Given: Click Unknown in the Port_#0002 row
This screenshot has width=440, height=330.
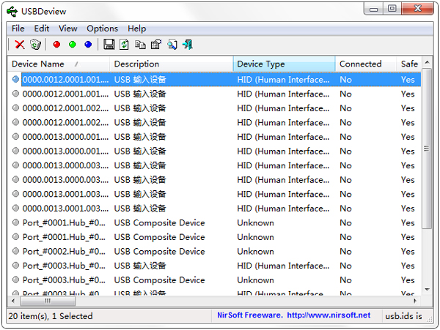Looking at the screenshot, I should click(x=255, y=252).
